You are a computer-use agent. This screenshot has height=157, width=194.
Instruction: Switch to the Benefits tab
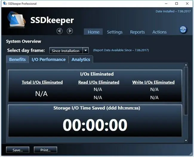tap(17, 60)
